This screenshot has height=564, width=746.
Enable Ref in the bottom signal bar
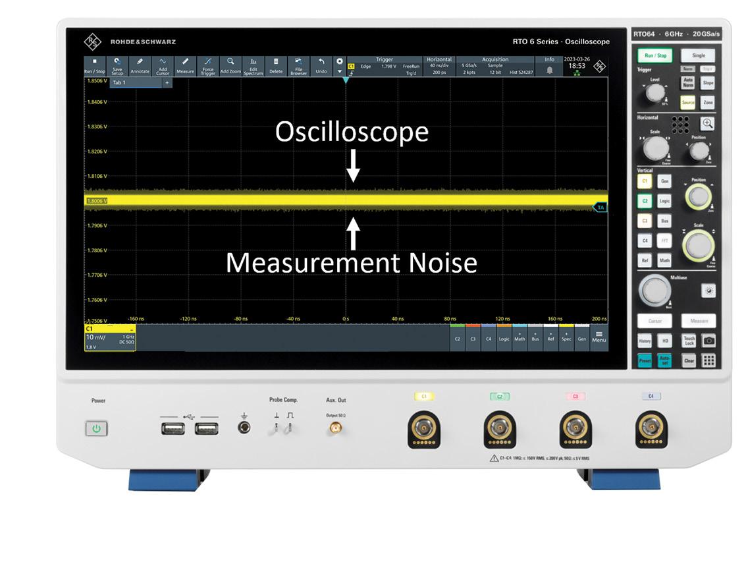pyautogui.click(x=550, y=338)
